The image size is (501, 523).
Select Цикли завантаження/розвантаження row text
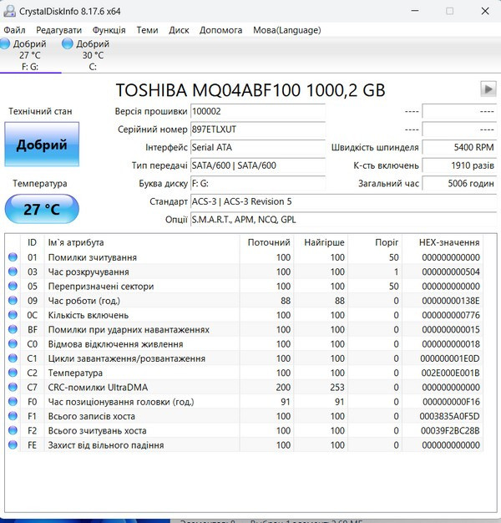coord(127,358)
